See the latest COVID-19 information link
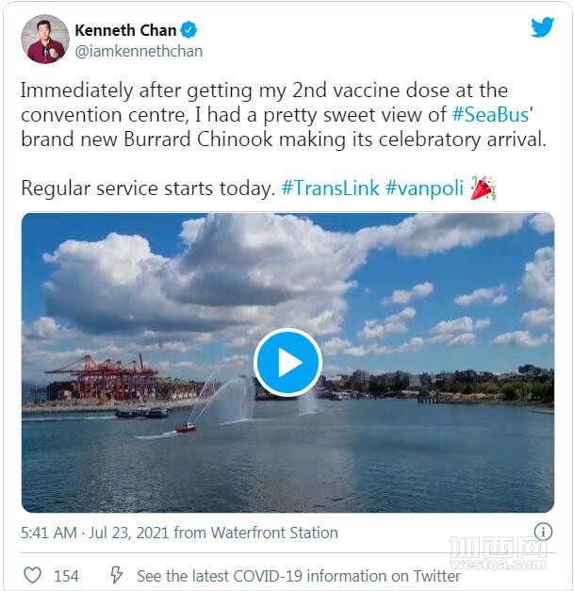Screen dimensions: 574x591 [x=299, y=576]
